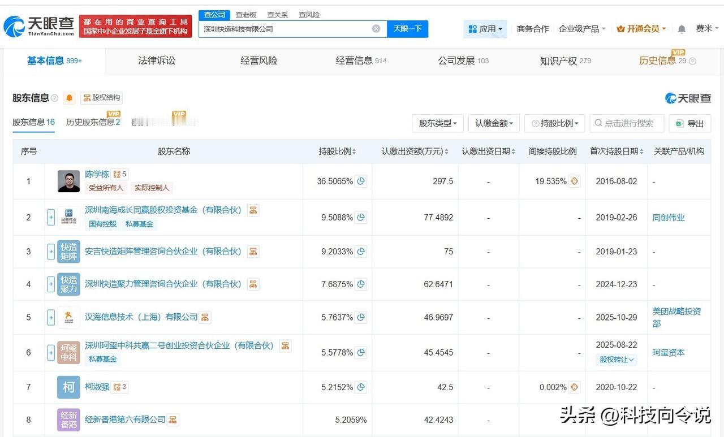Open the 应用 apps dropdown
This screenshot has width=724, height=437.
(485, 29)
